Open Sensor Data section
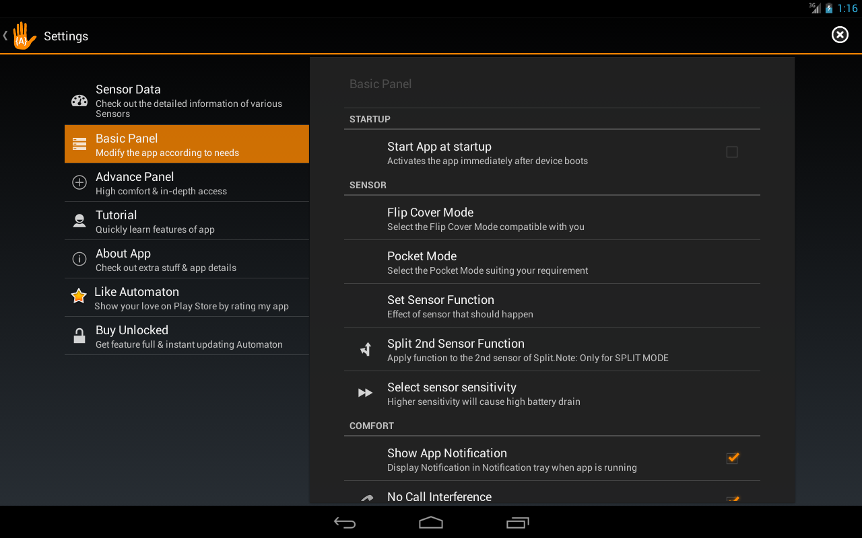Image resolution: width=862 pixels, height=538 pixels. tap(187, 101)
